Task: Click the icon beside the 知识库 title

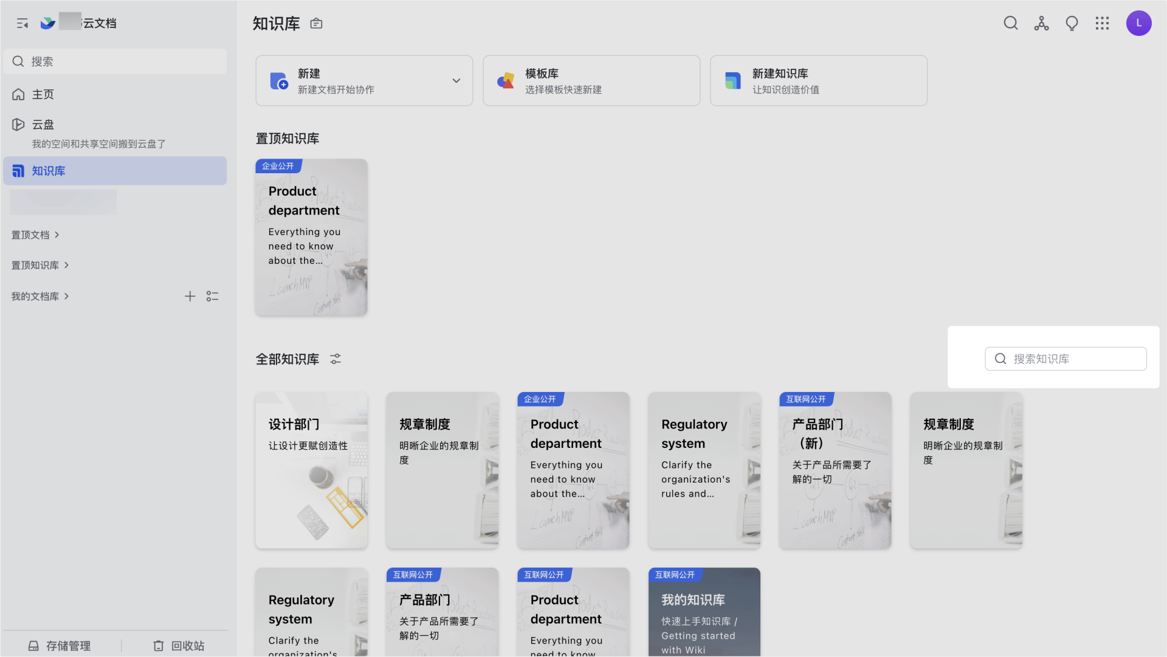Action: click(x=316, y=24)
